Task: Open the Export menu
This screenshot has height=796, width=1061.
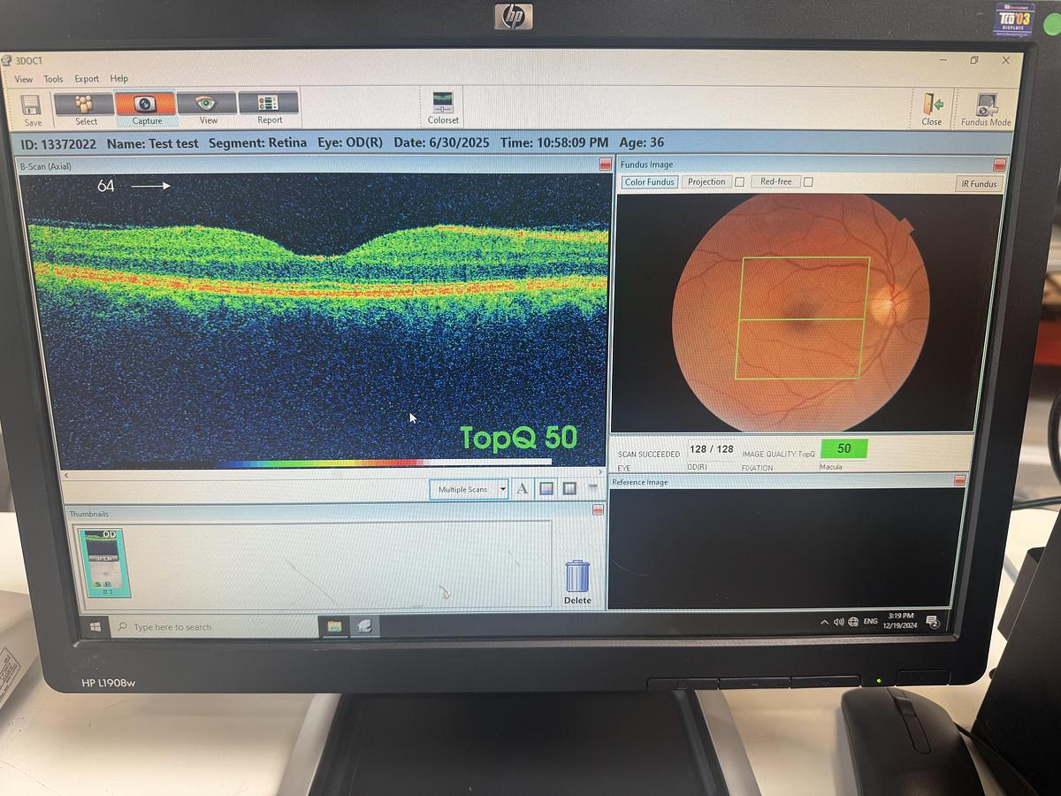Action: [86, 79]
